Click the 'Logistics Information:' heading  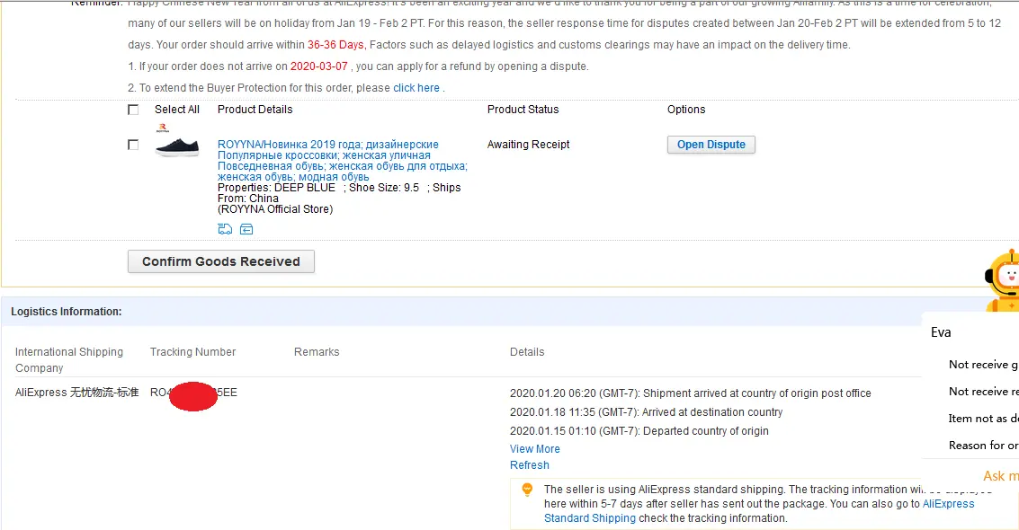pyautogui.click(x=67, y=312)
